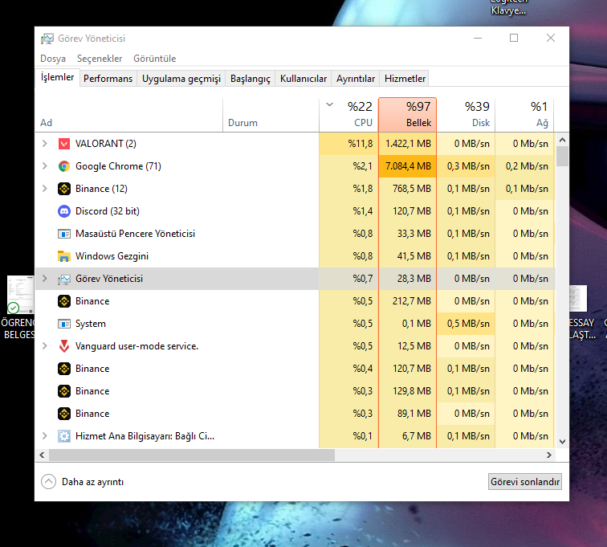Screen dimensions: 607x547
Task: Expand the VALORANT (2) process group
Action: point(44,143)
